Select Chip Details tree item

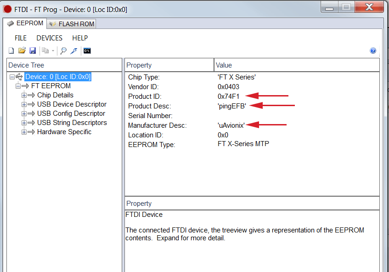point(55,95)
